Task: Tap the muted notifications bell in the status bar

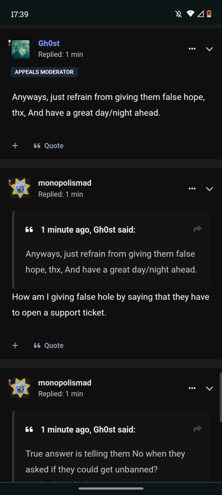Action: click(x=178, y=14)
